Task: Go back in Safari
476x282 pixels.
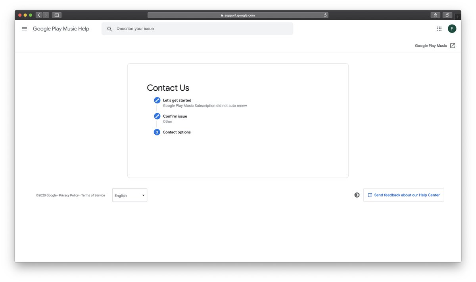Action: [x=39, y=15]
